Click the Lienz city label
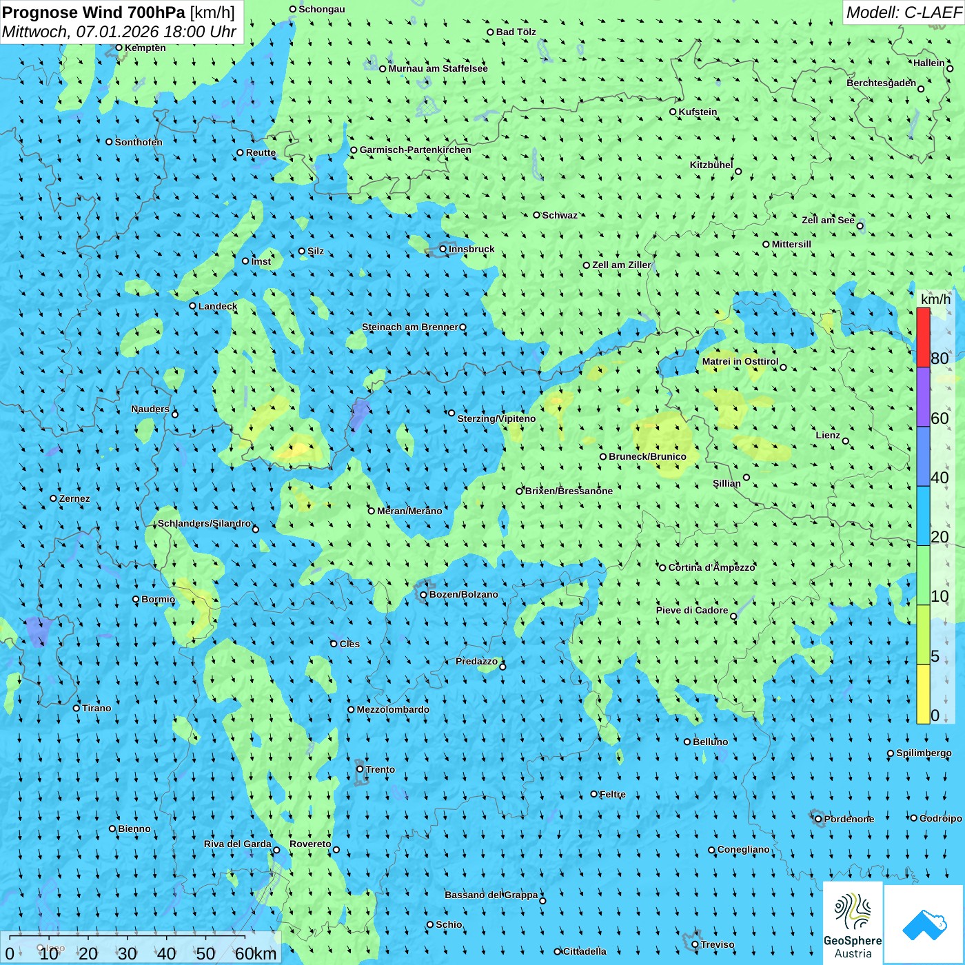 coord(828,435)
